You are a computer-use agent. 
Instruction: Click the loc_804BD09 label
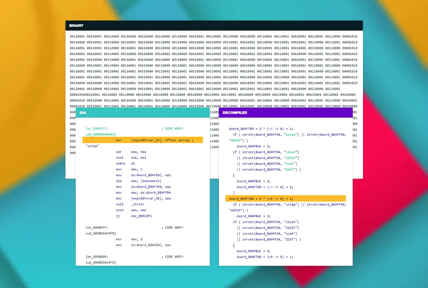(97, 257)
